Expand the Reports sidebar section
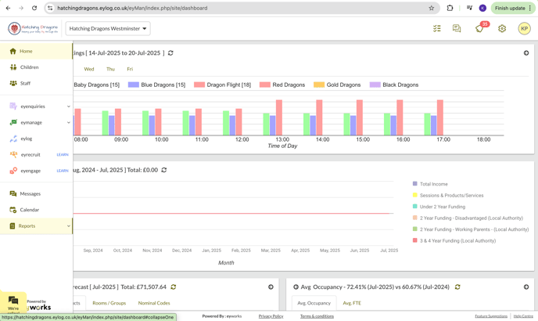538x321 pixels. (x=37, y=226)
